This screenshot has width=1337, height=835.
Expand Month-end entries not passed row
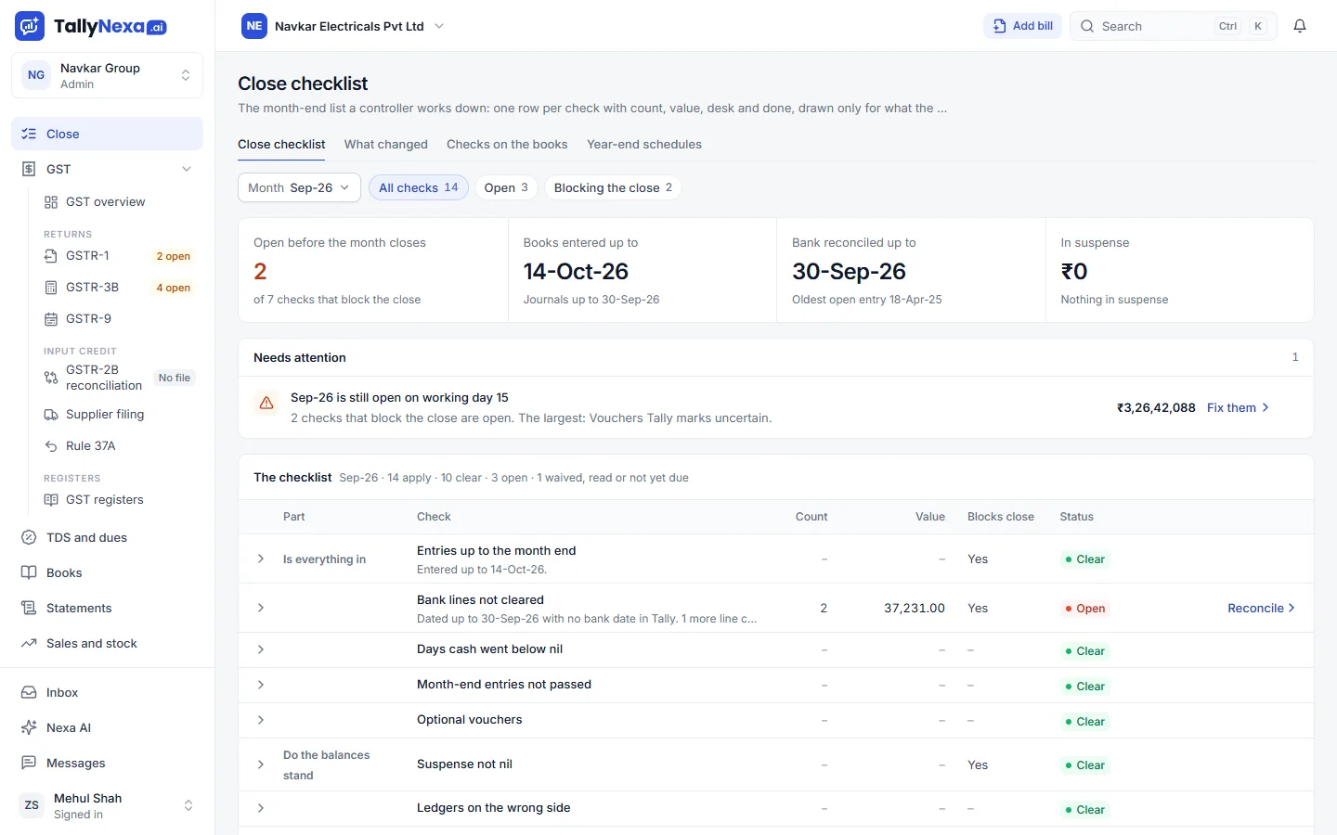261,685
